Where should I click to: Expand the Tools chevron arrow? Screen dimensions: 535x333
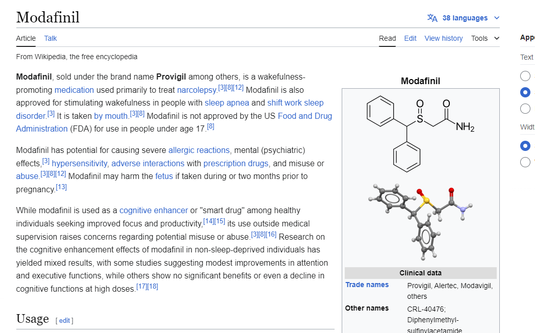pos(497,38)
